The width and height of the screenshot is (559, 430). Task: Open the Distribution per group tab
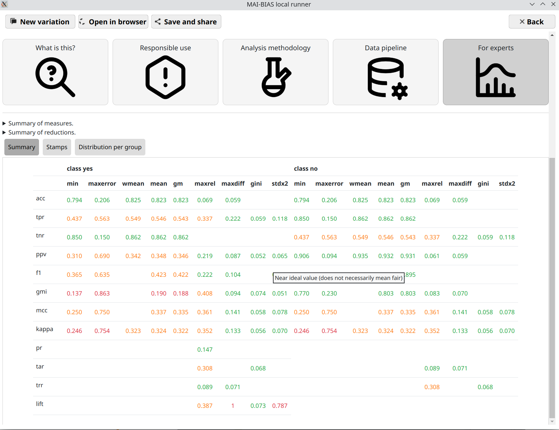click(x=110, y=147)
